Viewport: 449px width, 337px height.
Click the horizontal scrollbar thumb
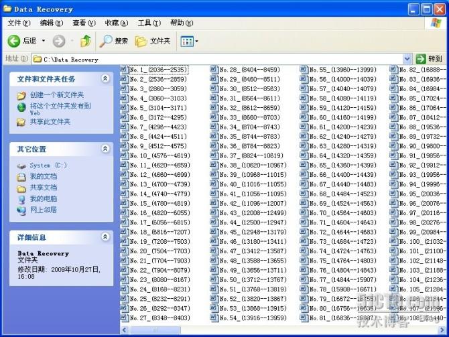[155, 330]
